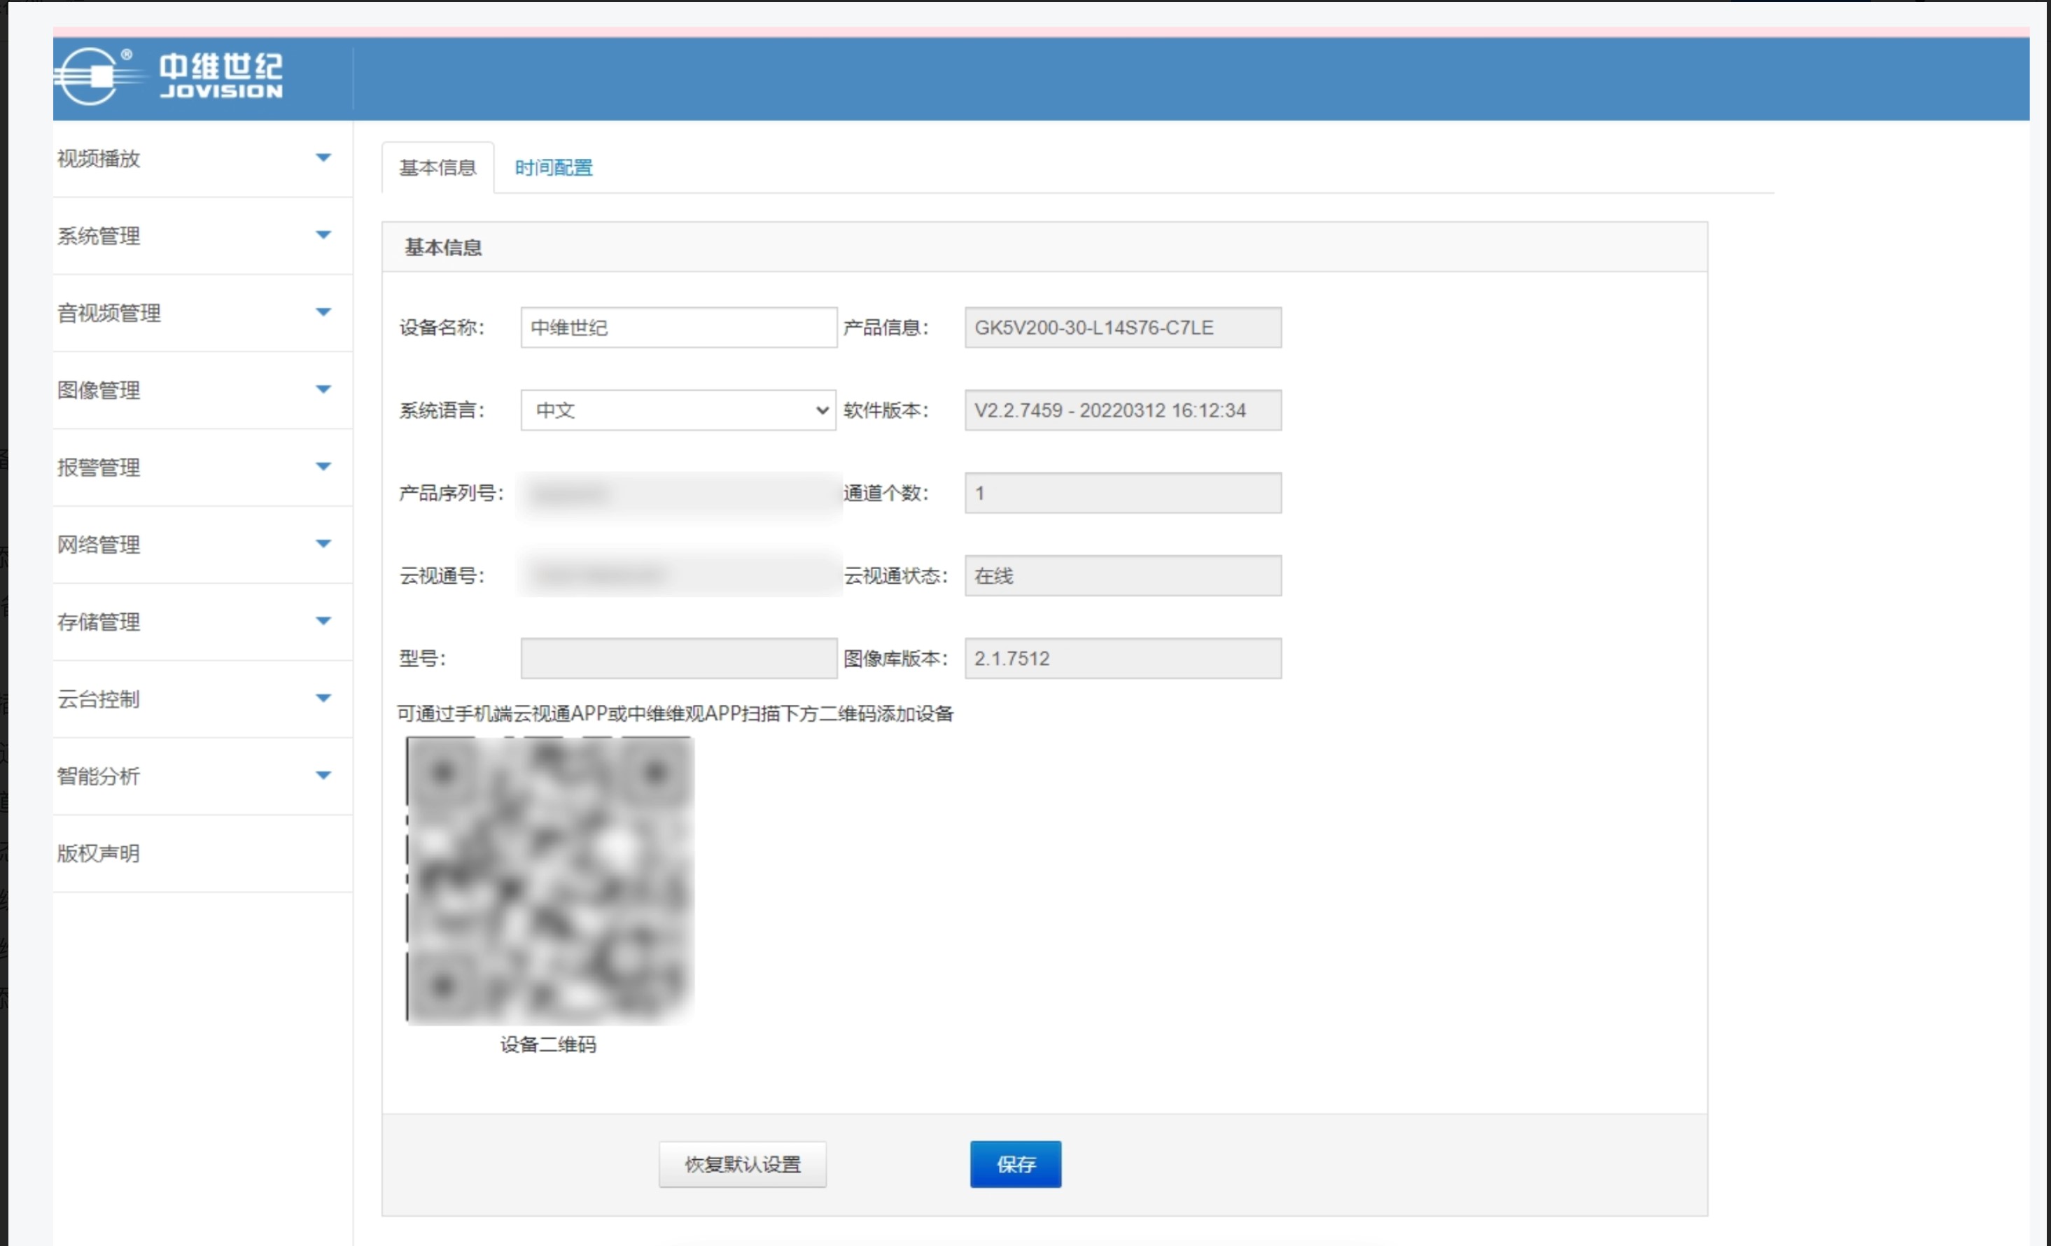Click the 通道个数 field
Viewport: 2051px width, 1246px height.
(1123, 493)
